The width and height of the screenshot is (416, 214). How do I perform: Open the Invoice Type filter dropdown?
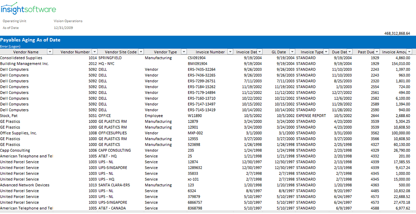[326, 52]
